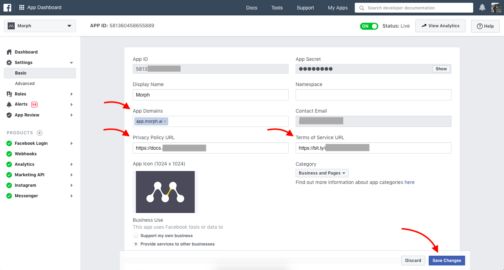Click the Roles icon in sidebar
The width and height of the screenshot is (504, 270).
point(9,94)
